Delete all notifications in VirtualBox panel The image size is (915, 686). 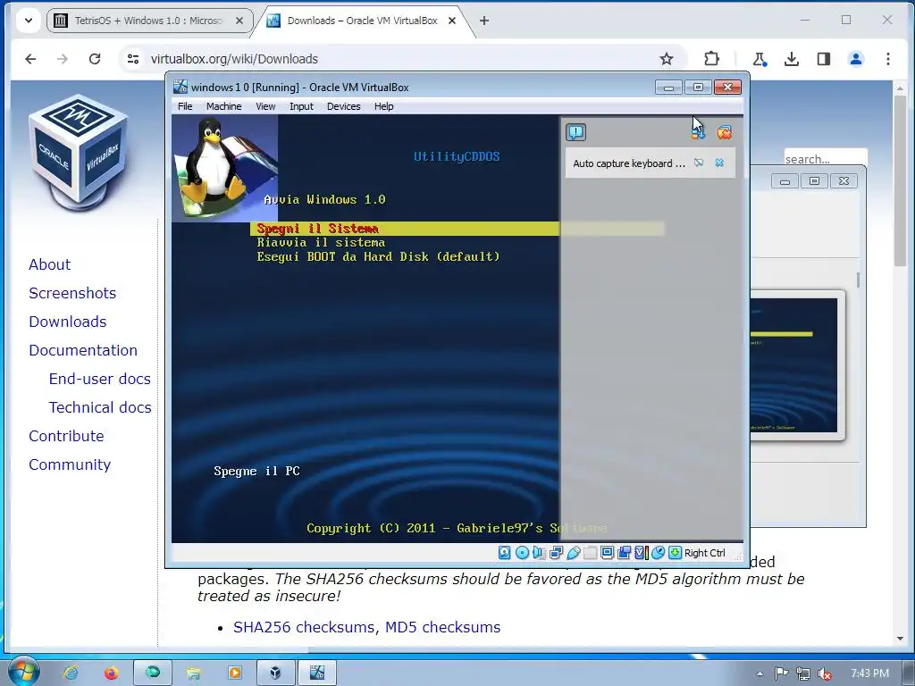click(724, 132)
